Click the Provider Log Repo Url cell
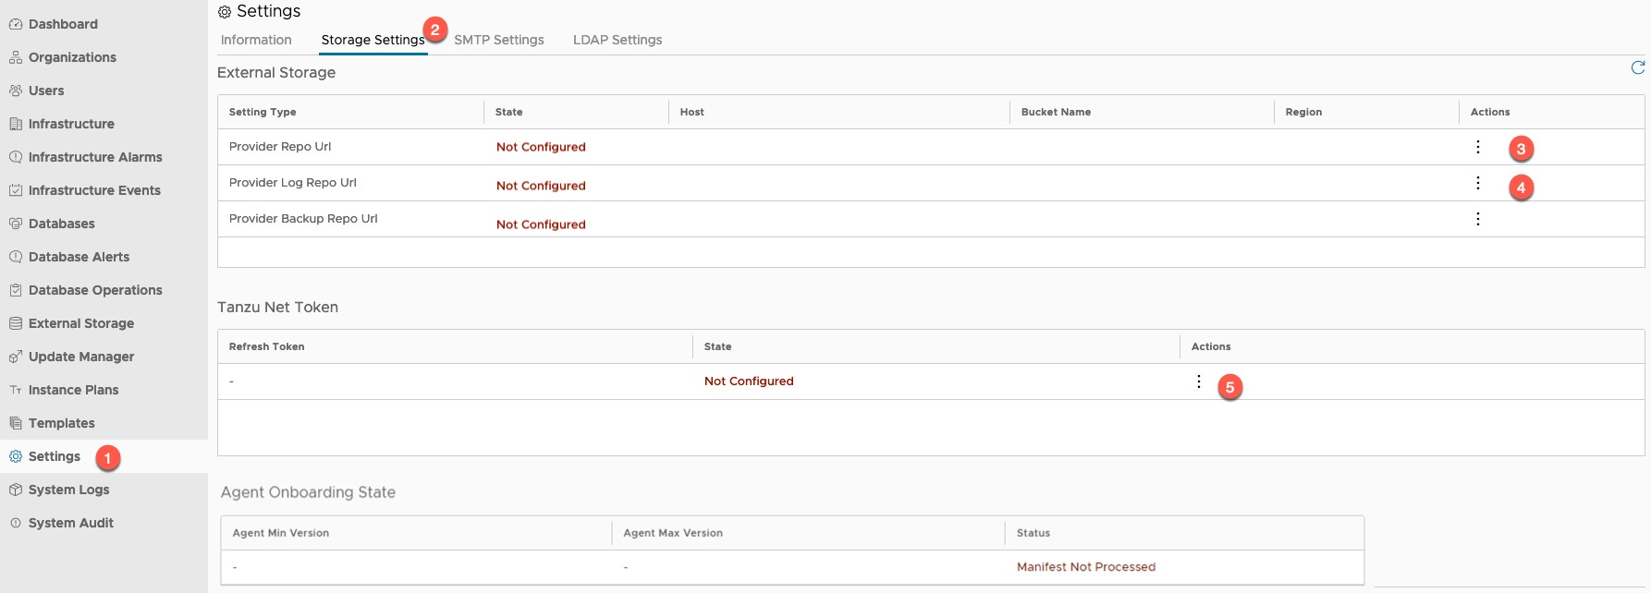The width and height of the screenshot is (1651, 593). 293,182
